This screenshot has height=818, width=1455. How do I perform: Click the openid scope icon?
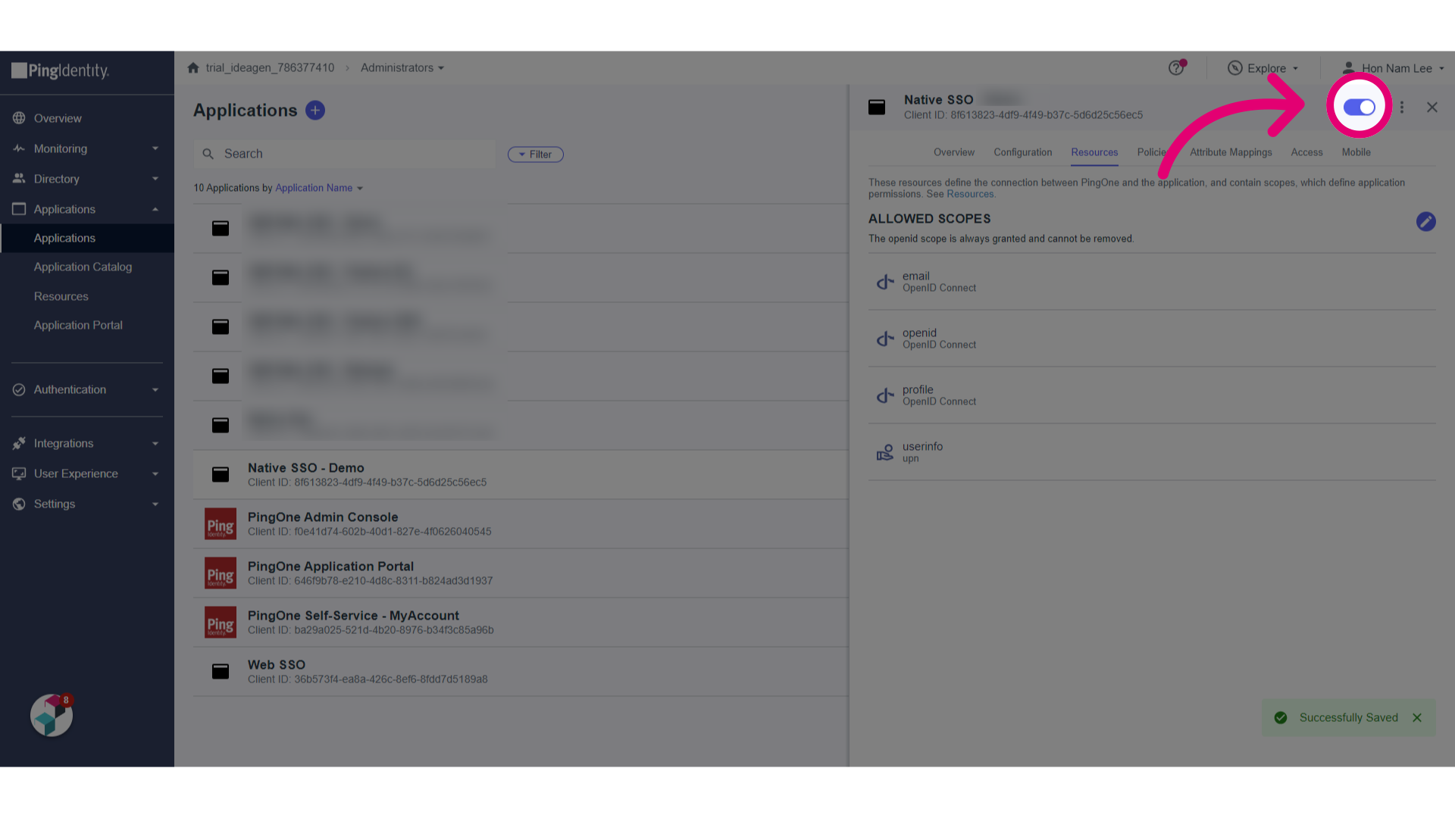tap(885, 339)
